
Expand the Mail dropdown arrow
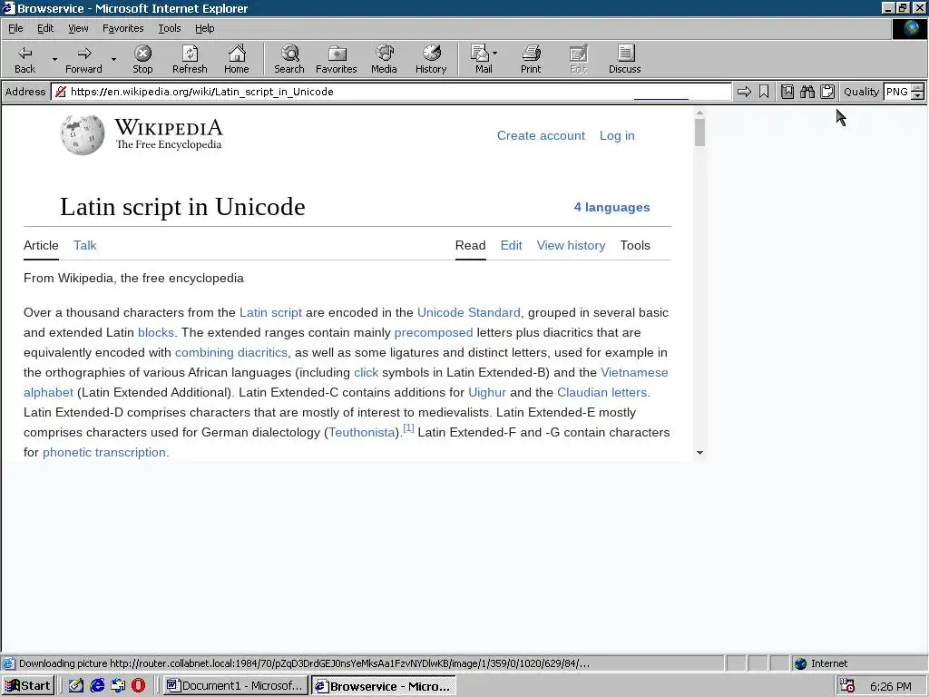(x=494, y=54)
